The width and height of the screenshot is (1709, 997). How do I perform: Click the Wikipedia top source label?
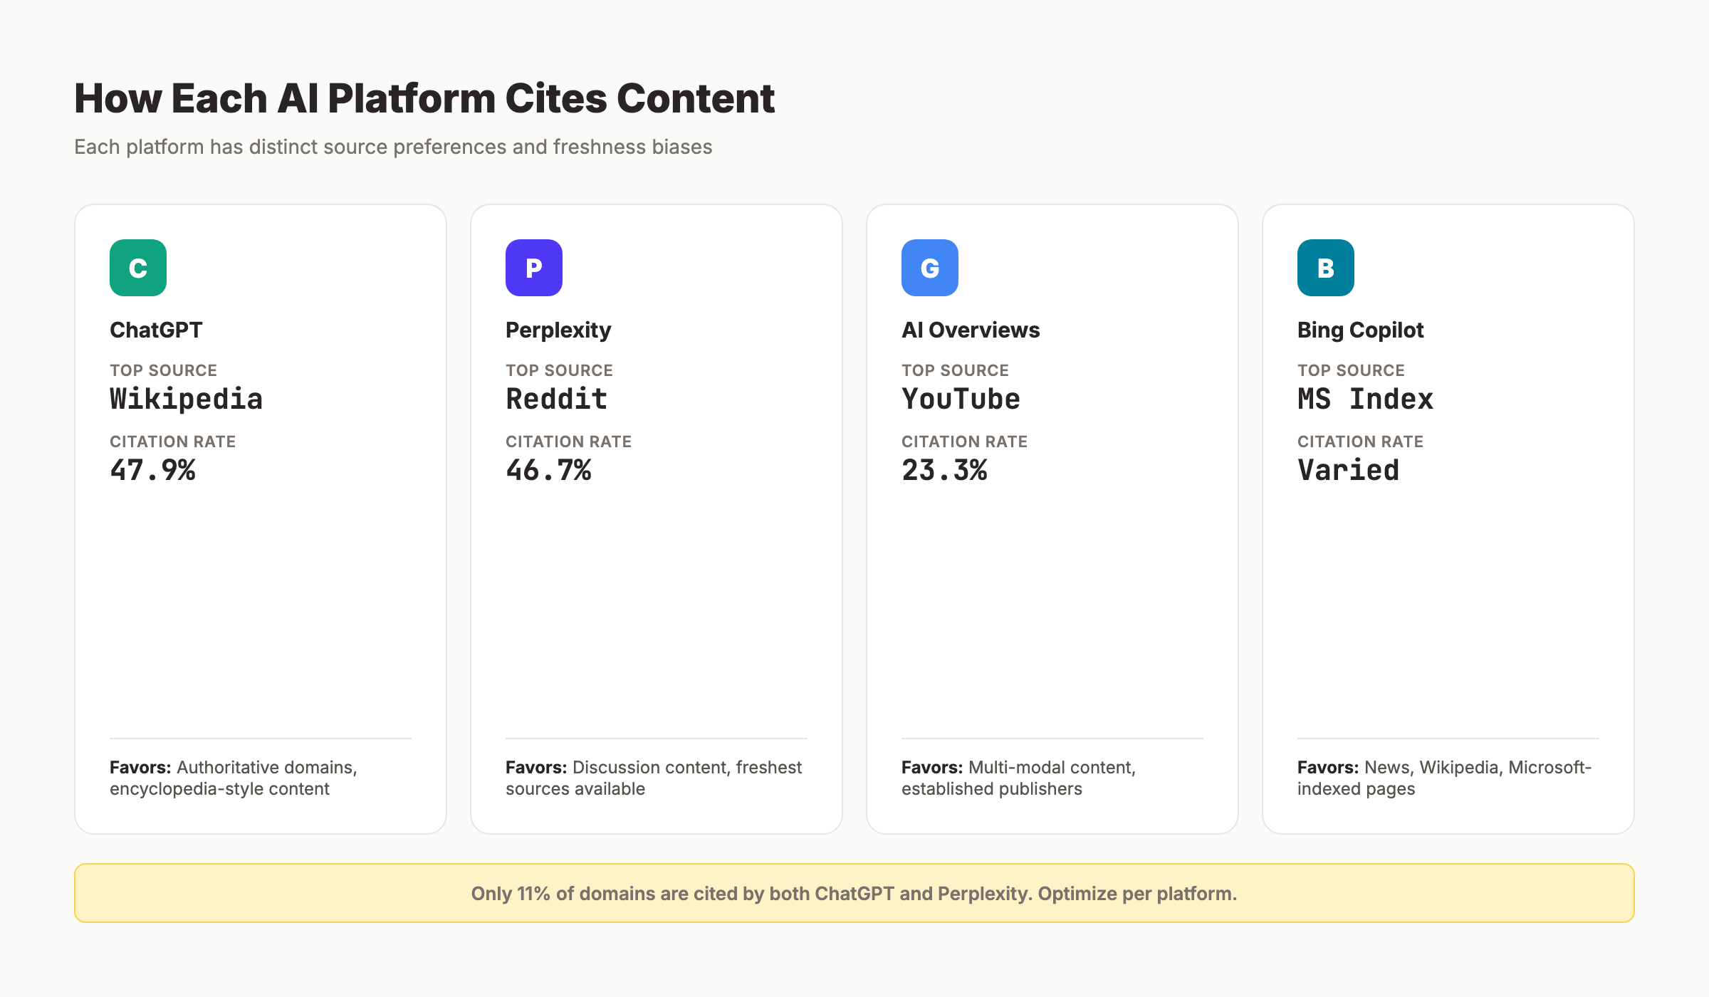186,399
